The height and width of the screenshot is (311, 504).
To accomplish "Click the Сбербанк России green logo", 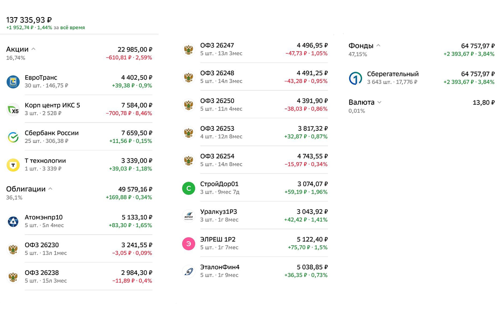I will coord(13,137).
